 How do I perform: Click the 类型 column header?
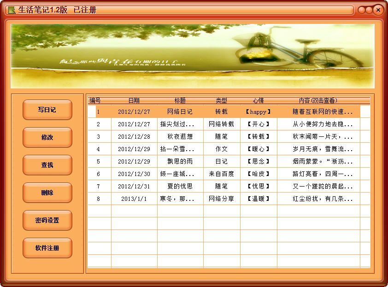[222, 100]
